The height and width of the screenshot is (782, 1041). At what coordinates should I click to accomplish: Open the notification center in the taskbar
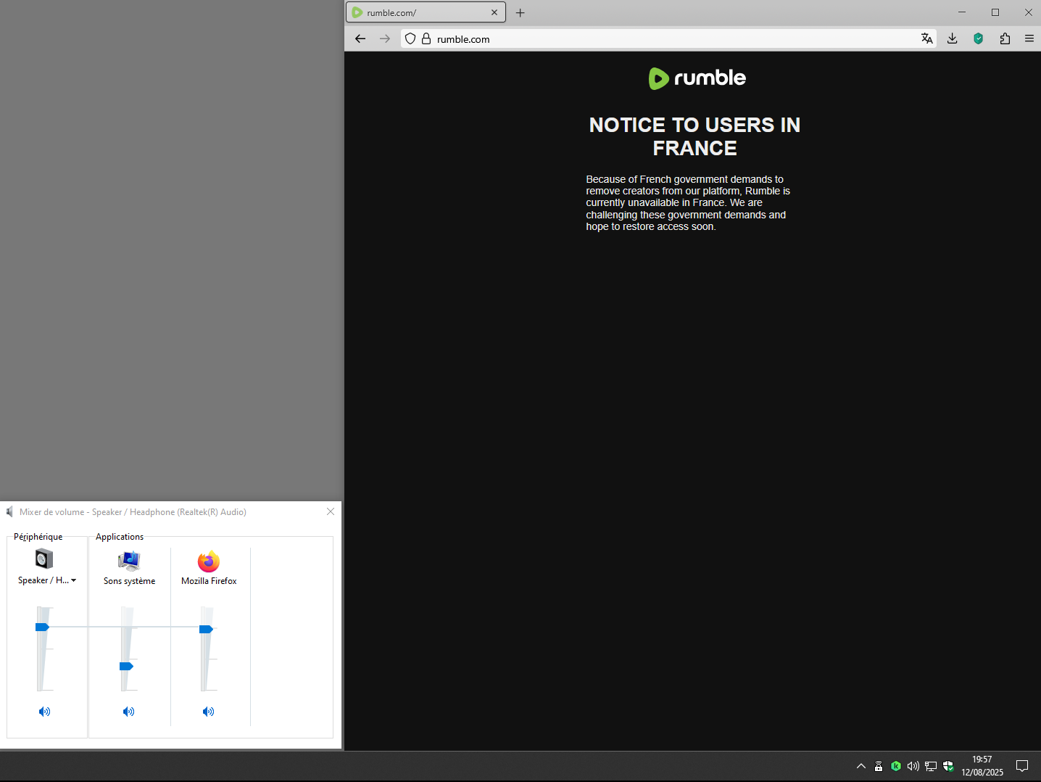click(x=1022, y=766)
